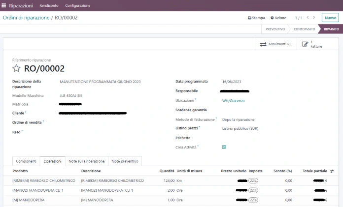Open the Configurazione menu
Viewport: 343px width, 207px height.
click(78, 5)
